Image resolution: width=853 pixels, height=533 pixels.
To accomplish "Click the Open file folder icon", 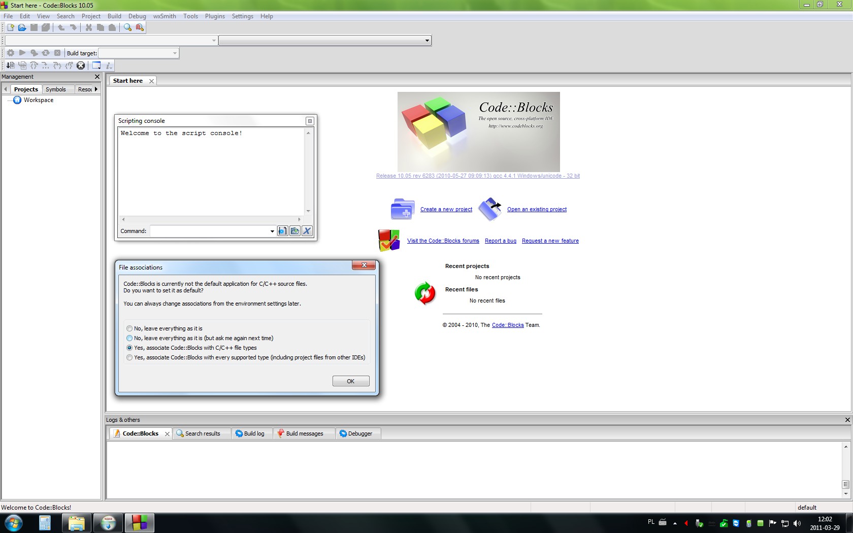I will click(x=22, y=27).
